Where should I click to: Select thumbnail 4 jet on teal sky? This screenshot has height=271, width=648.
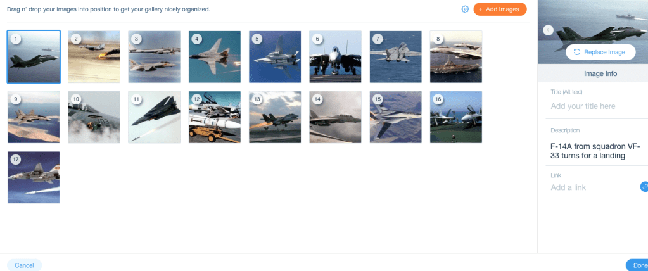pos(215,56)
